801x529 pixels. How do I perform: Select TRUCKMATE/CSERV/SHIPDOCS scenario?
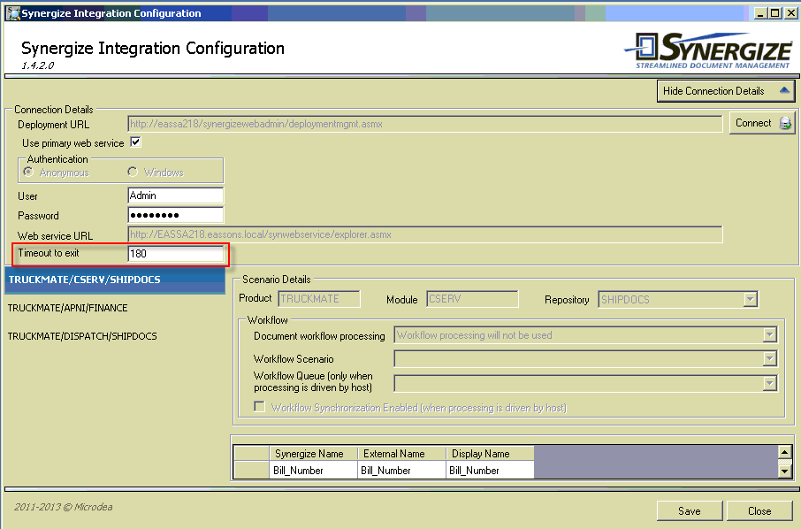(115, 280)
